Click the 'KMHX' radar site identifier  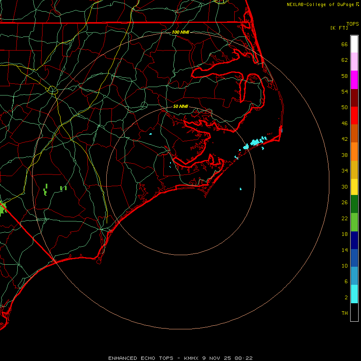(192, 358)
